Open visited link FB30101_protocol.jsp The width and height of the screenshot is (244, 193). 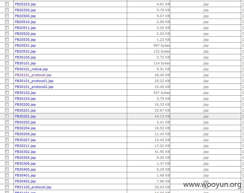(x=33, y=75)
